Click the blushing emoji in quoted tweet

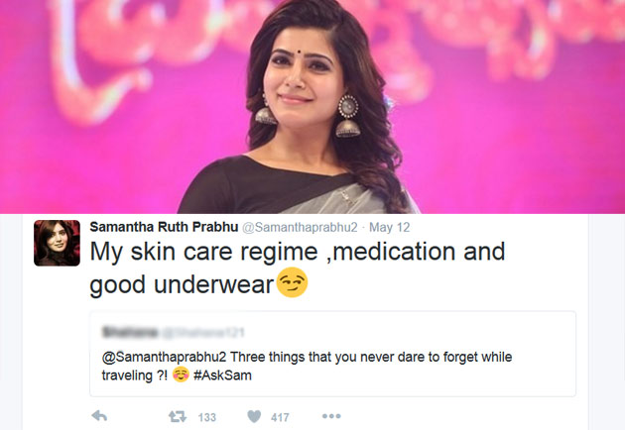pyautogui.click(x=181, y=375)
